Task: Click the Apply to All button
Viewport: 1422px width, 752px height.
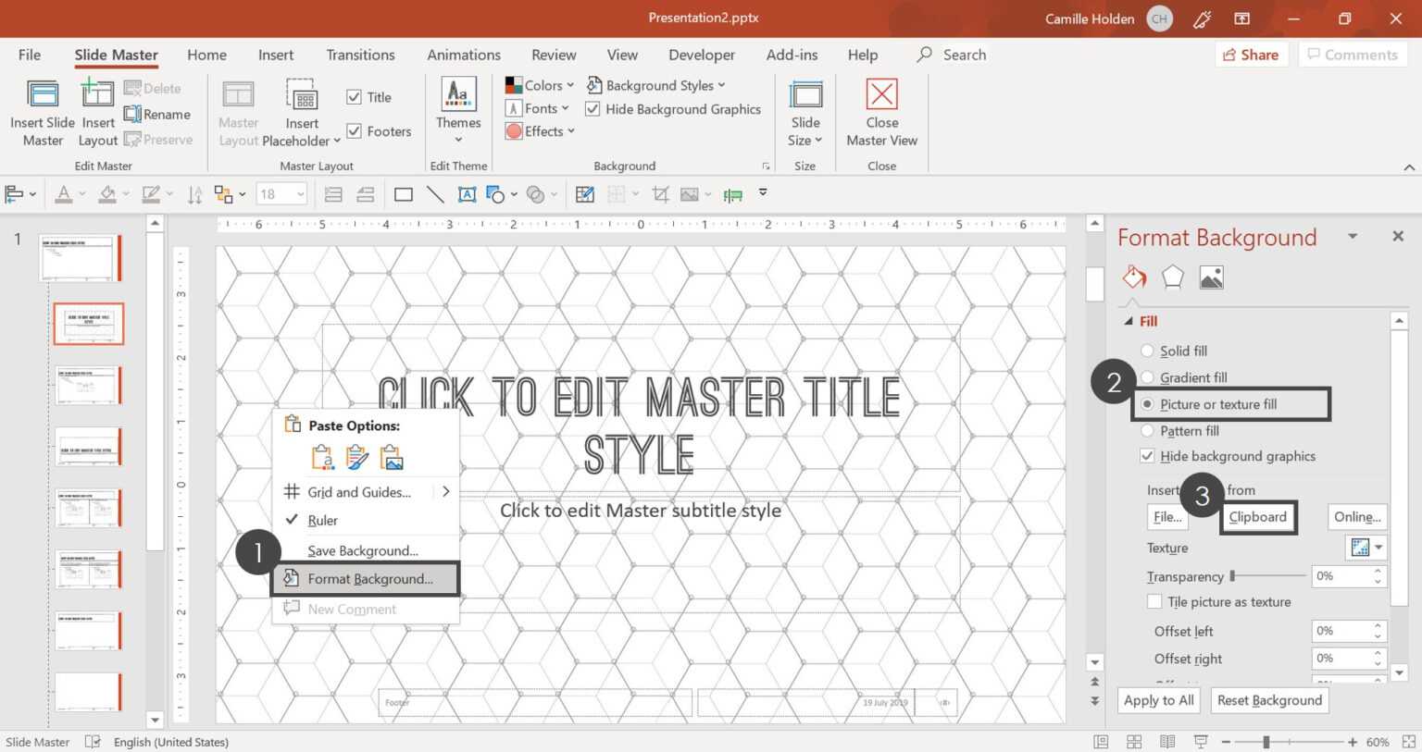Action: (1157, 700)
